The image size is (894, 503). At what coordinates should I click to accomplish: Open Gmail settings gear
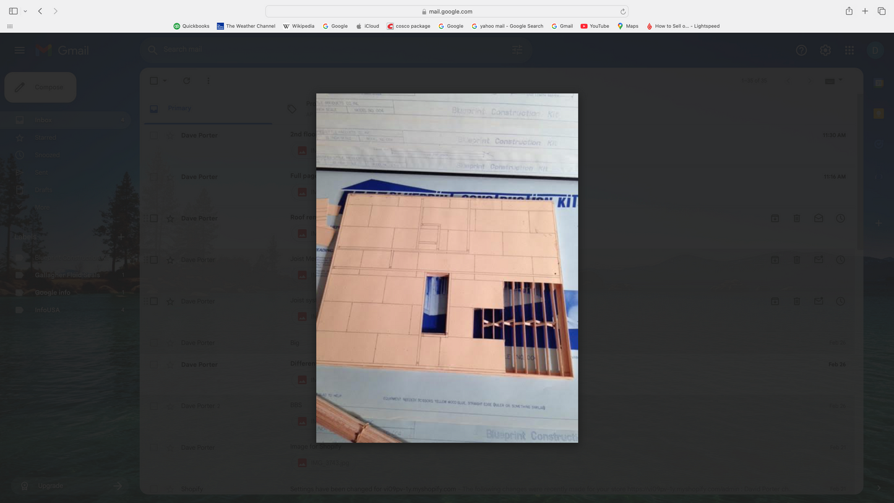coord(825,50)
